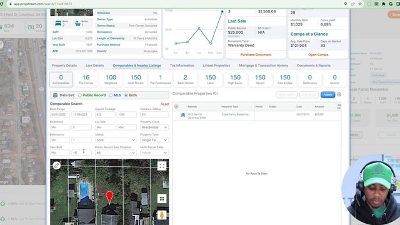This screenshot has width=400, height=225.
Task: Switch to the Property Details tab
Action: coord(64,66)
